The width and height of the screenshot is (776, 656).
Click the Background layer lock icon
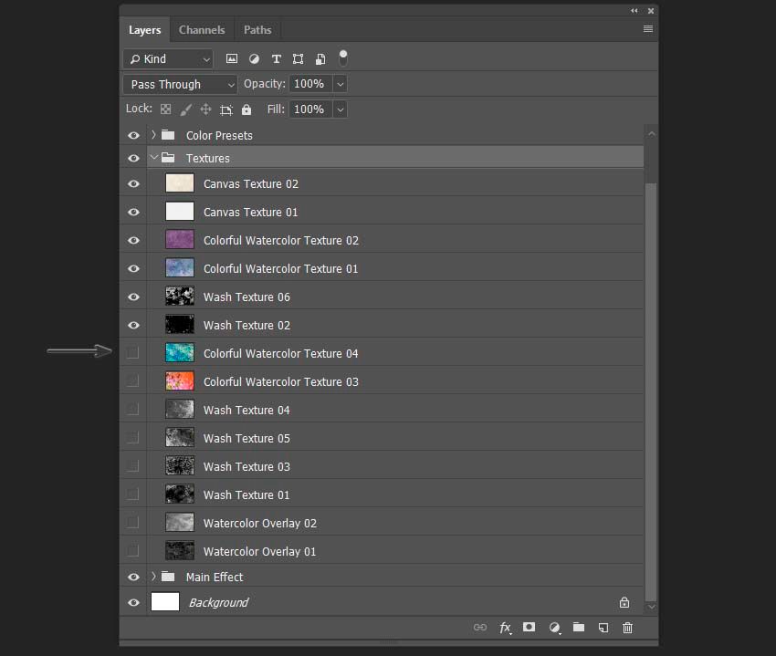(x=624, y=602)
